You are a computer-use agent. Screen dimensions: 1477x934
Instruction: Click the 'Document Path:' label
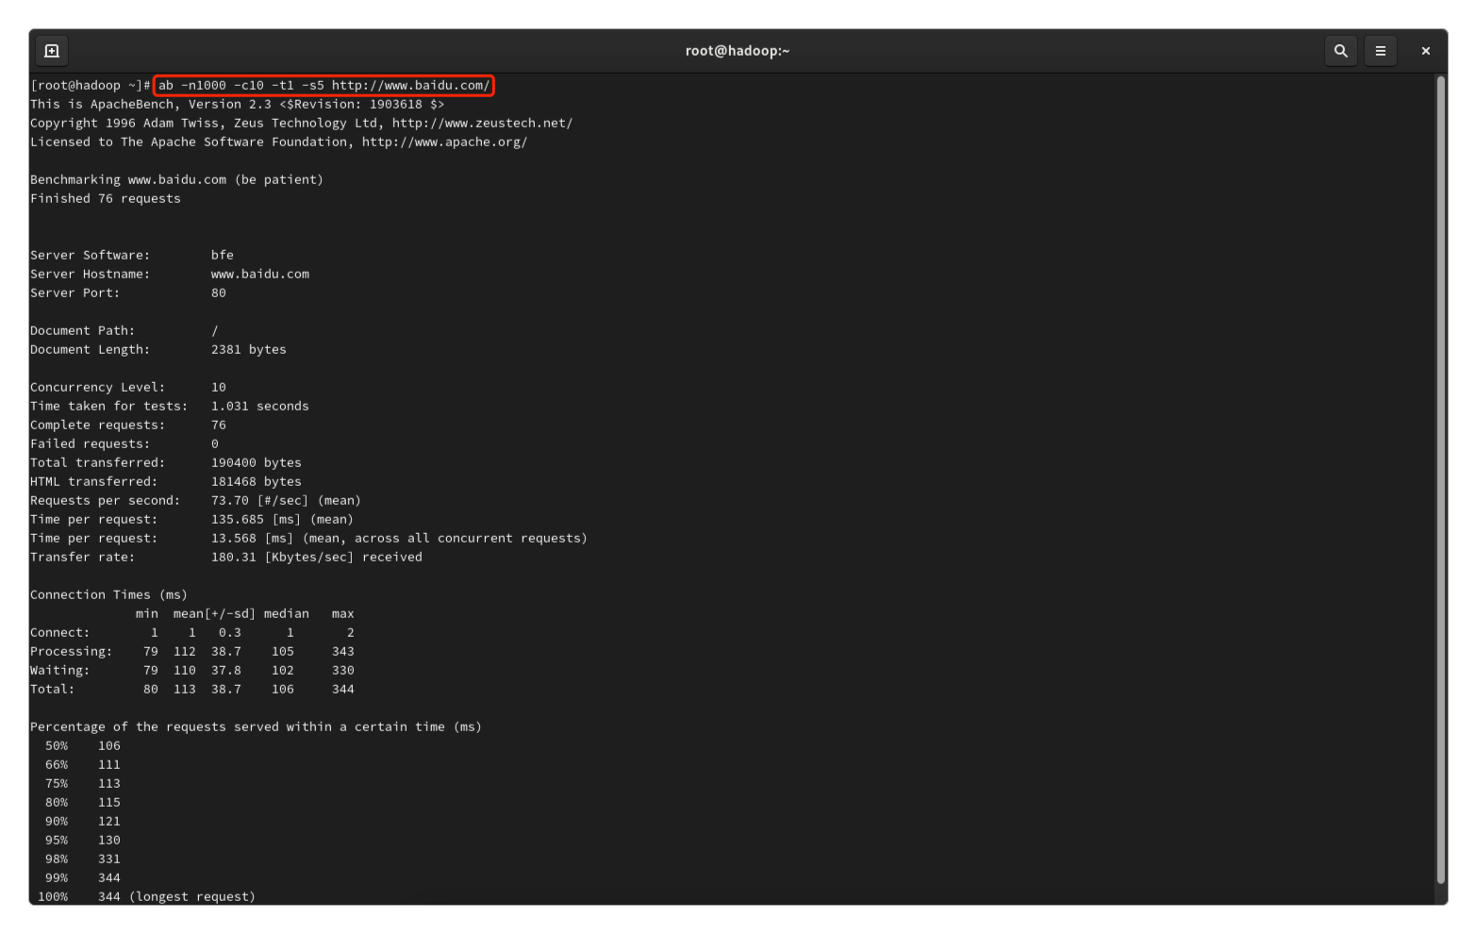(83, 331)
